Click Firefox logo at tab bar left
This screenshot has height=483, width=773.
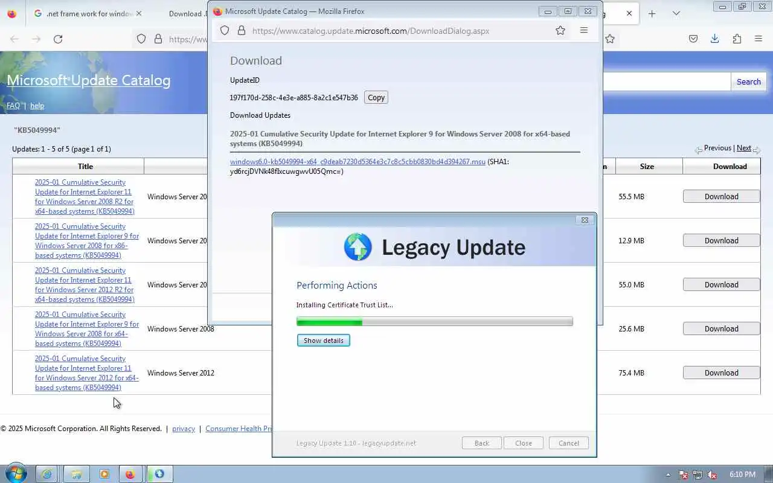click(x=11, y=13)
